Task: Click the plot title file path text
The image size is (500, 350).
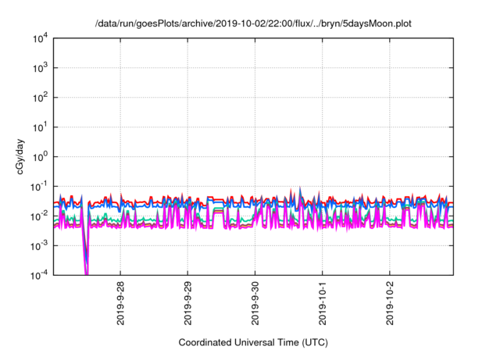Action: click(x=253, y=23)
